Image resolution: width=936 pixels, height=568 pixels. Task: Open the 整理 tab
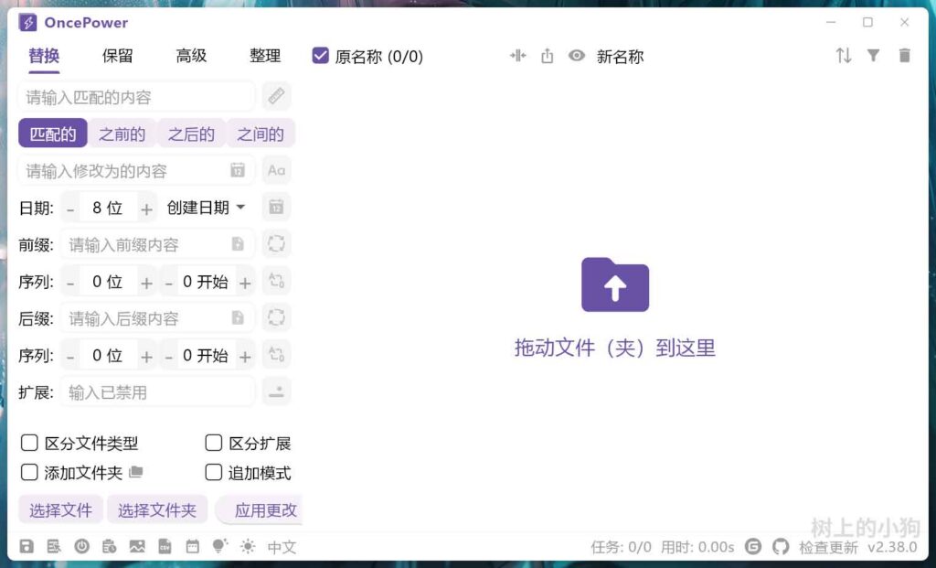[x=265, y=56]
